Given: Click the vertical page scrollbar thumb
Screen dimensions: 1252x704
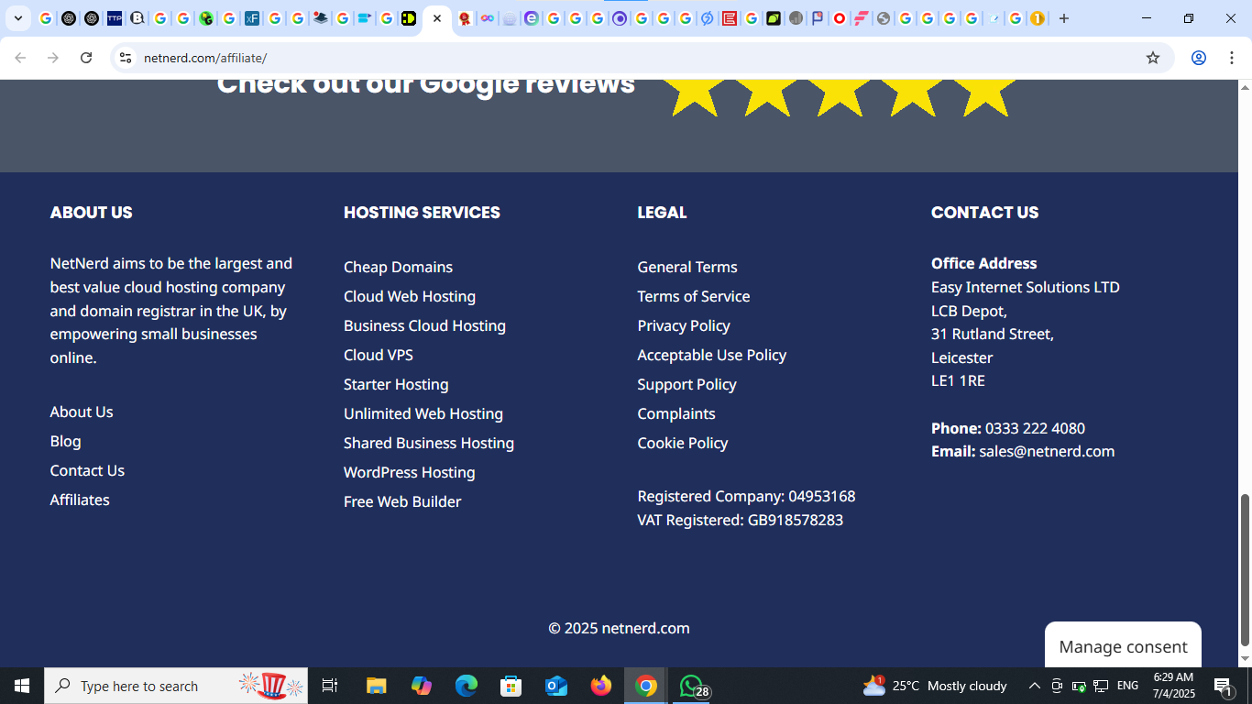Looking at the screenshot, I should tap(1245, 570).
